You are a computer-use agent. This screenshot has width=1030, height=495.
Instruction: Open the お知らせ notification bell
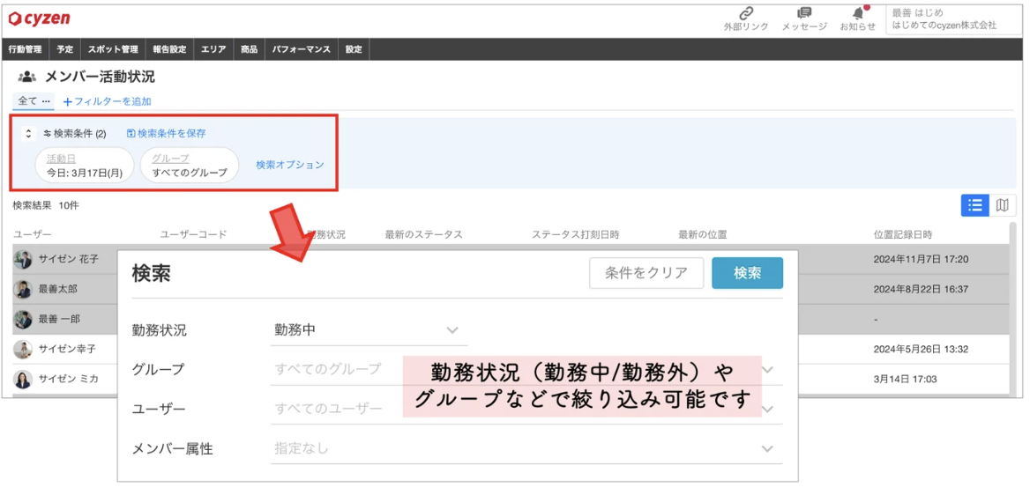click(x=857, y=13)
